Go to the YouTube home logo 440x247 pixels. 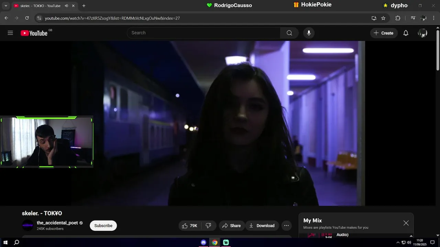pos(34,33)
